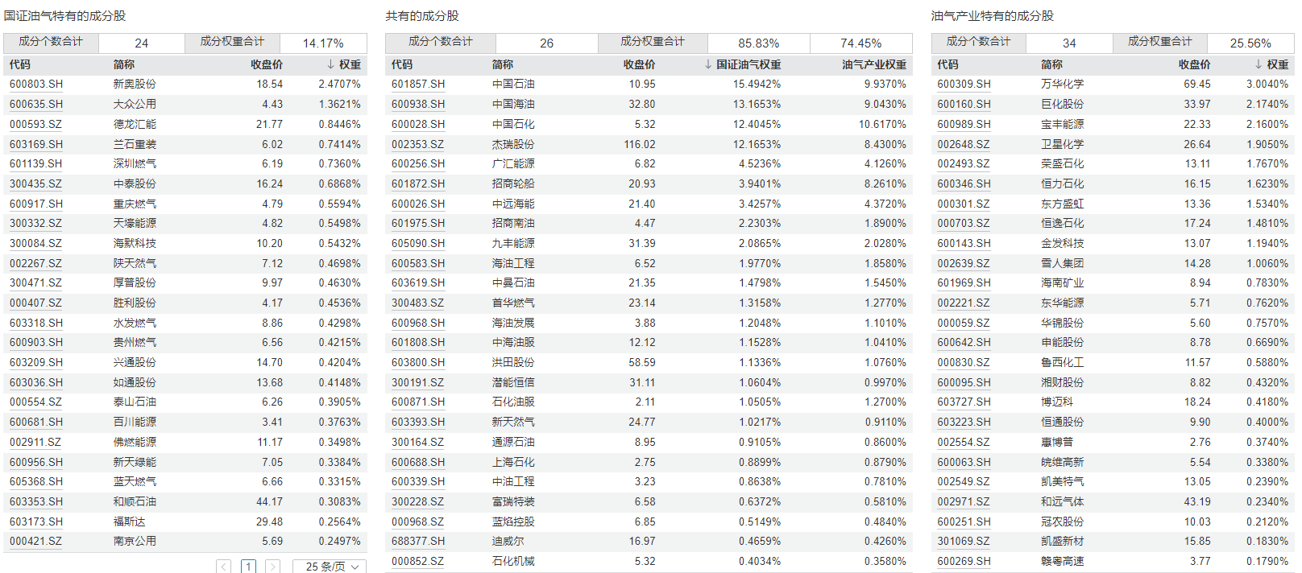The height and width of the screenshot is (573, 1302).
Task: Open stock code 300435.SZ link
Action: 36,183
